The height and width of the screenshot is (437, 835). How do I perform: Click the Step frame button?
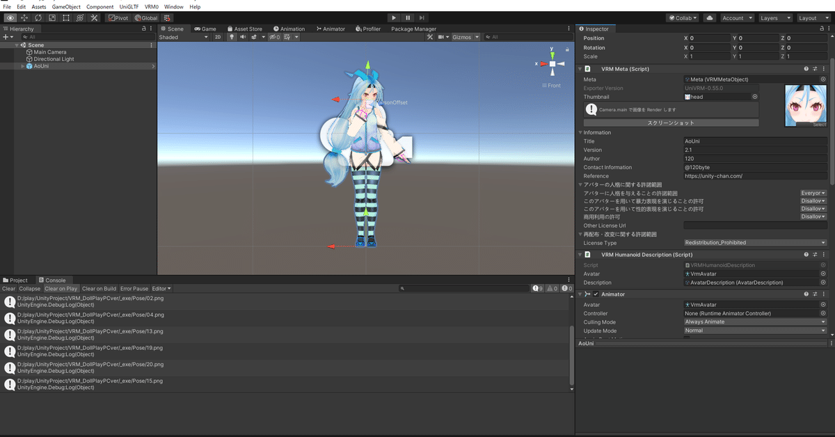(x=423, y=17)
